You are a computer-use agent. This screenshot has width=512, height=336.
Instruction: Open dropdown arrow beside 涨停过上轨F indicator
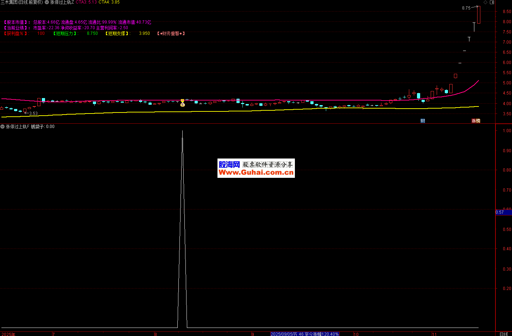tap(2, 127)
